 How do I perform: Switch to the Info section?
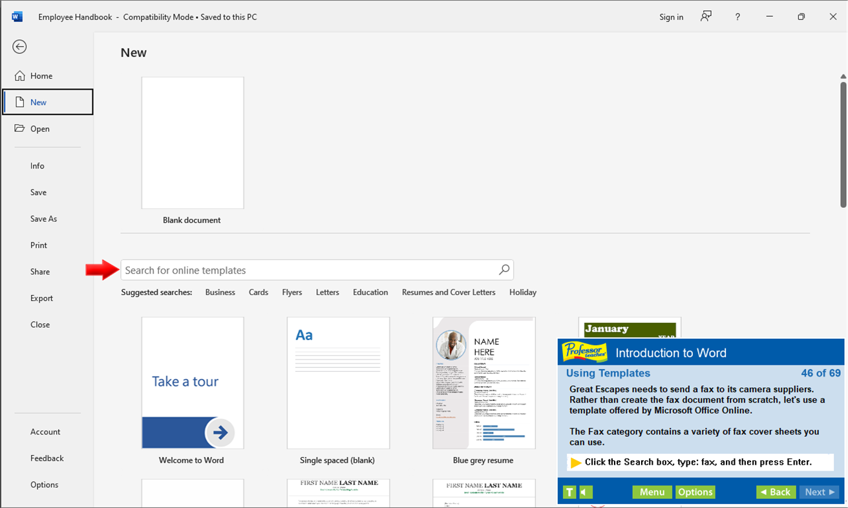point(37,166)
